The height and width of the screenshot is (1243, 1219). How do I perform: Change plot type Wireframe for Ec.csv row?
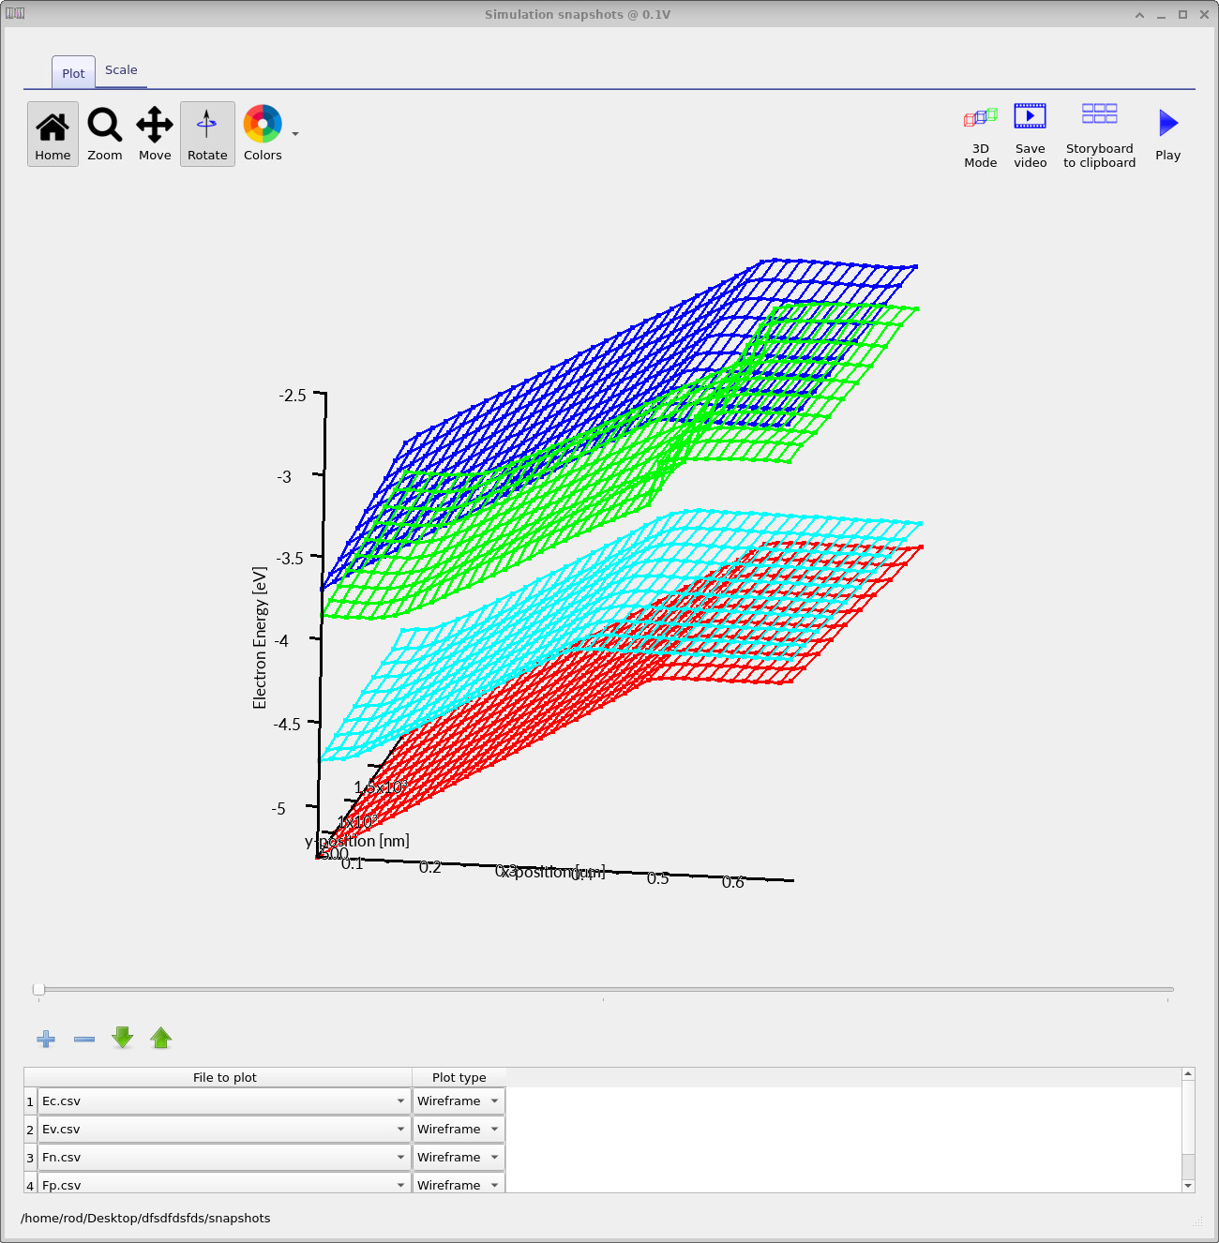[459, 1101]
